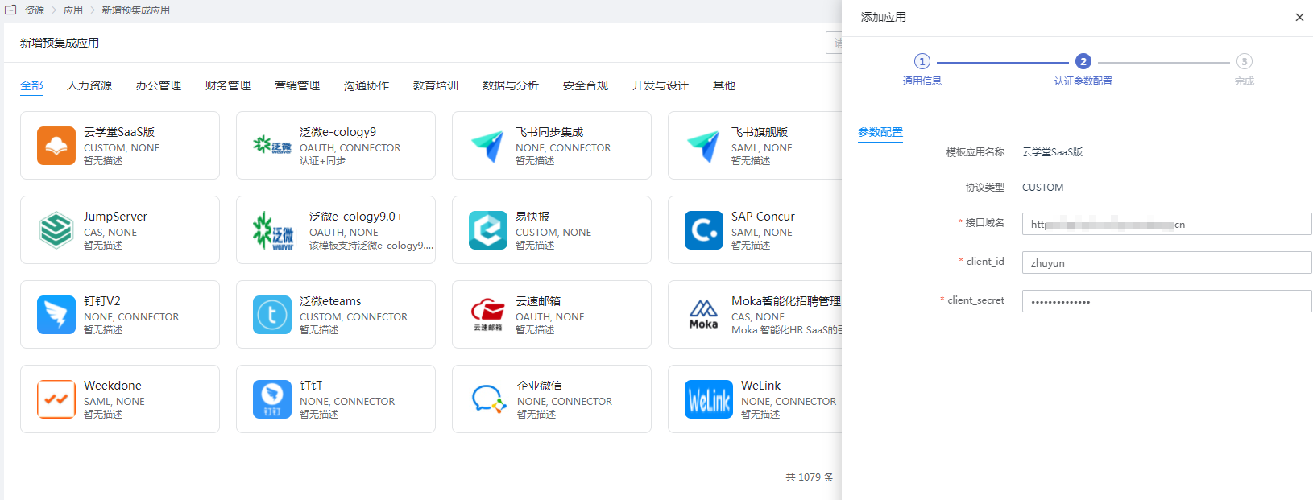
Task: Click step 1 通用信息 circle
Action: click(x=922, y=61)
